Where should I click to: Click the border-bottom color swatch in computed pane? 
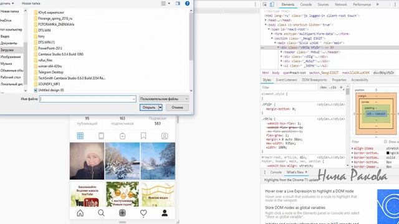pyautogui.click(x=388, y=153)
